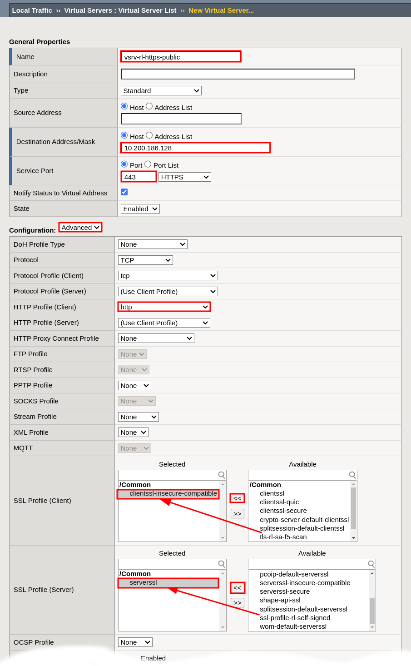
Task: Uncheck Notify Status to Virtual Address checkbox
Action: (124, 192)
